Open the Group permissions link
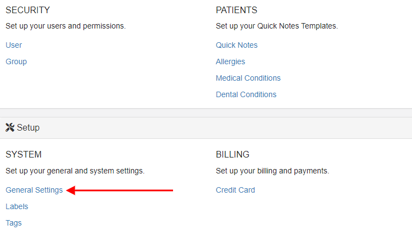The height and width of the screenshot is (236, 412). pyautogui.click(x=16, y=61)
